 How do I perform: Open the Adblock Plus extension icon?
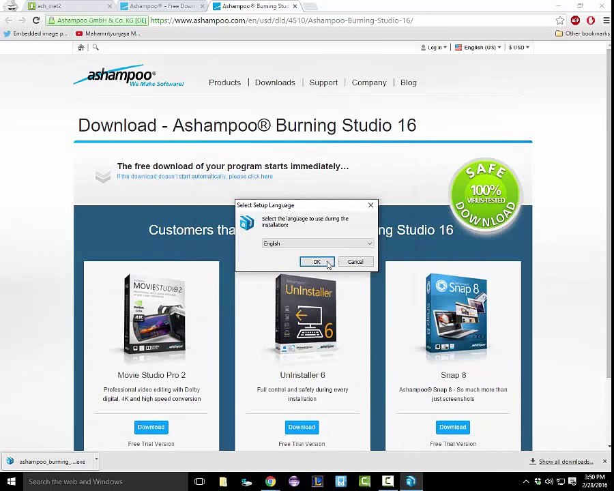575,20
